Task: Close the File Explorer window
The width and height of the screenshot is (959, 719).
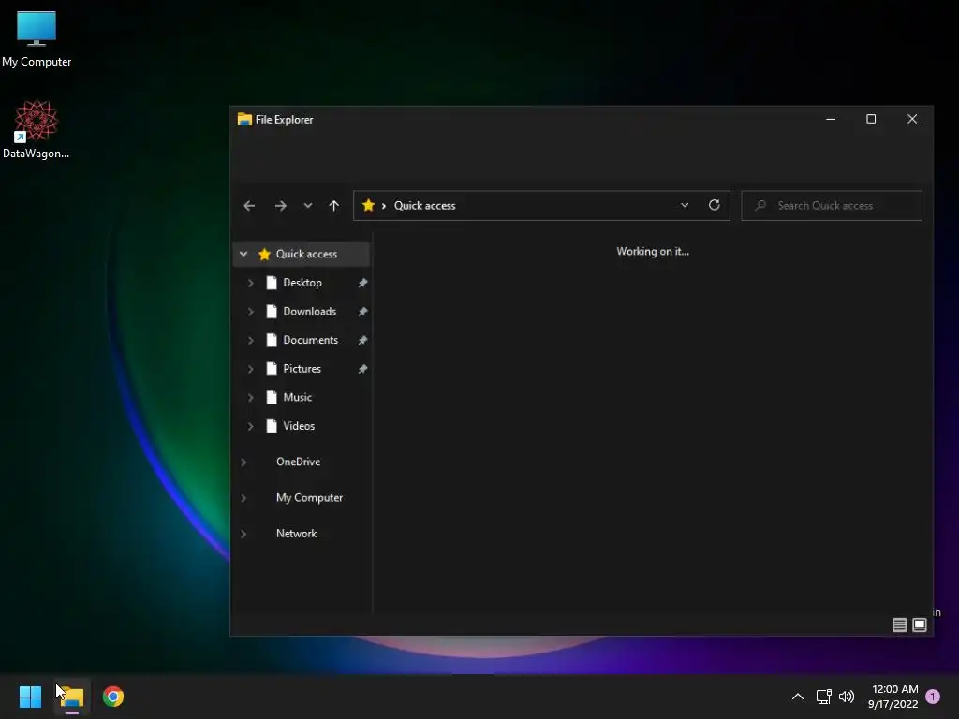Action: (912, 119)
